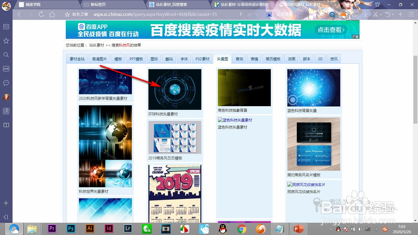The image size is (418, 235).
Task: Open the chat bubble icon in the sidebar
Action: (6, 83)
